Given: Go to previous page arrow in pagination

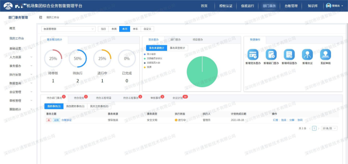Looking at the screenshot, I should 310,128.
